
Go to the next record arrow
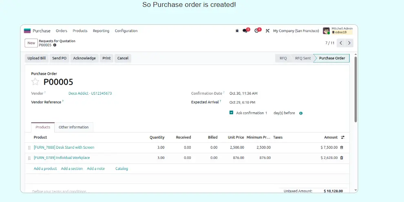(349, 43)
